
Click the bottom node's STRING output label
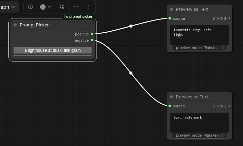pos(219,106)
